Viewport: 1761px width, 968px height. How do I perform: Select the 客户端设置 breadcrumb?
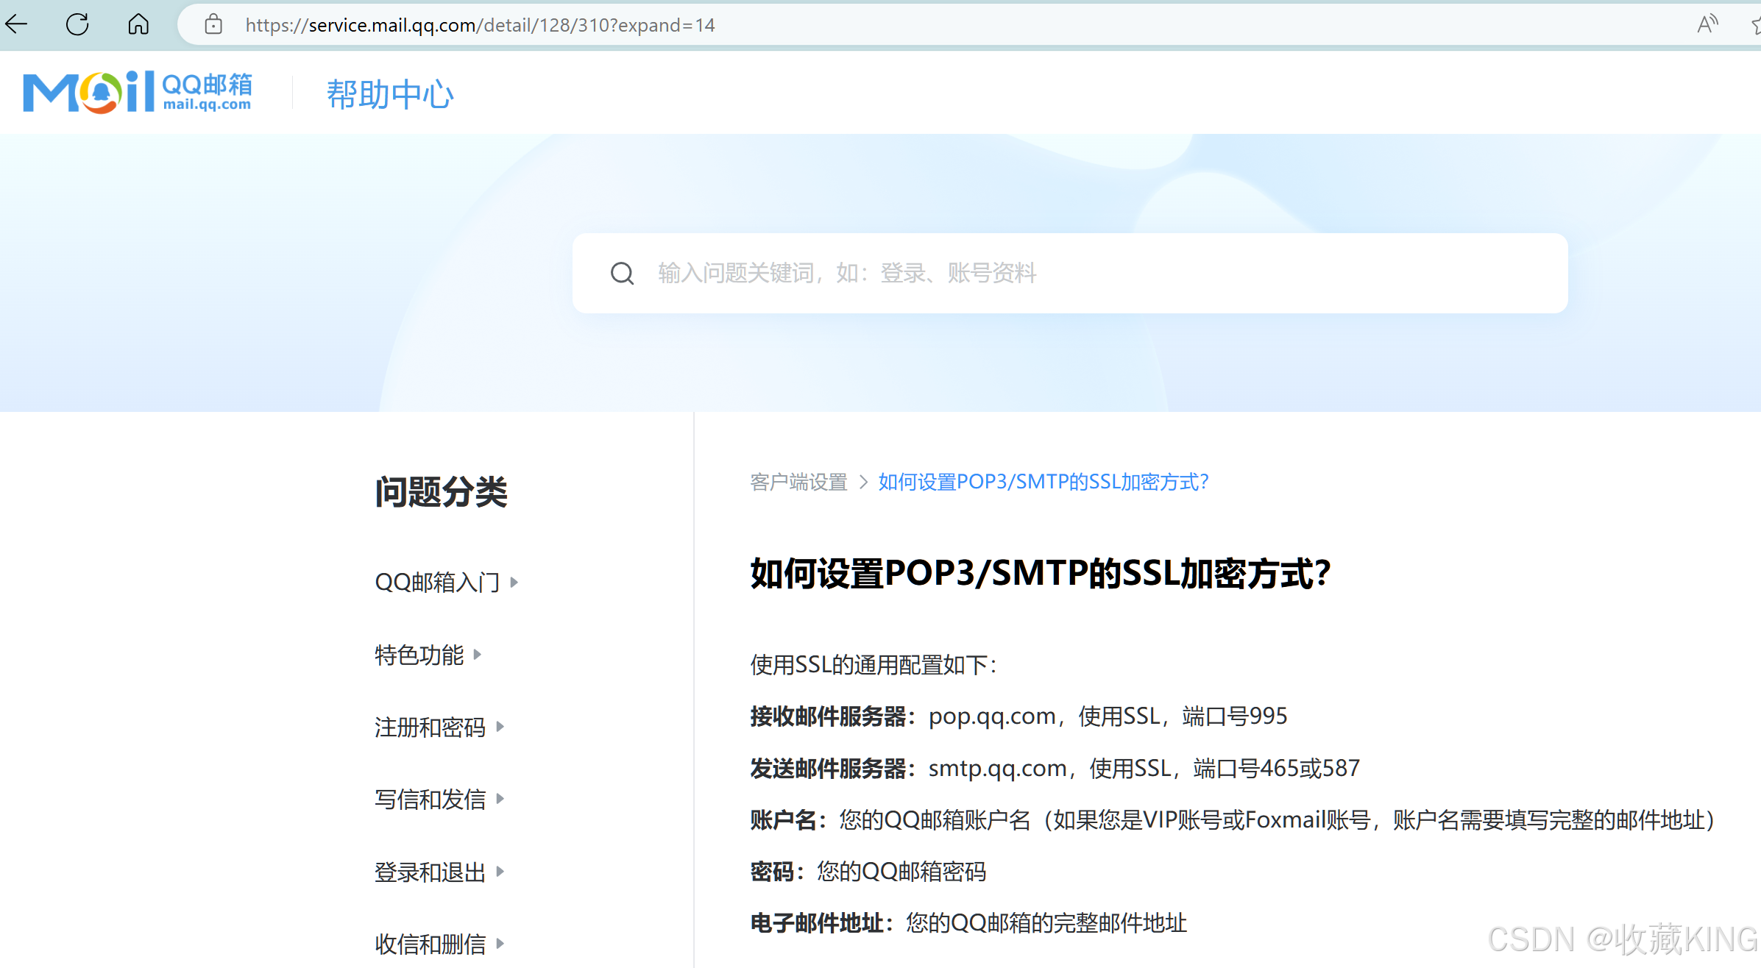pos(798,482)
